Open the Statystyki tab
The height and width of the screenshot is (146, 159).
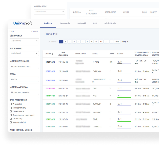pos(81,23)
